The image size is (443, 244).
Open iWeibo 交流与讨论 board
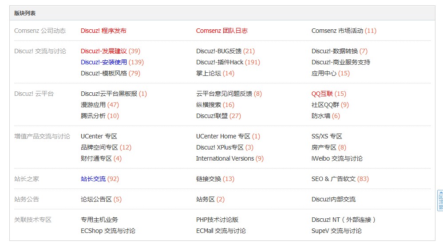(x=337, y=158)
